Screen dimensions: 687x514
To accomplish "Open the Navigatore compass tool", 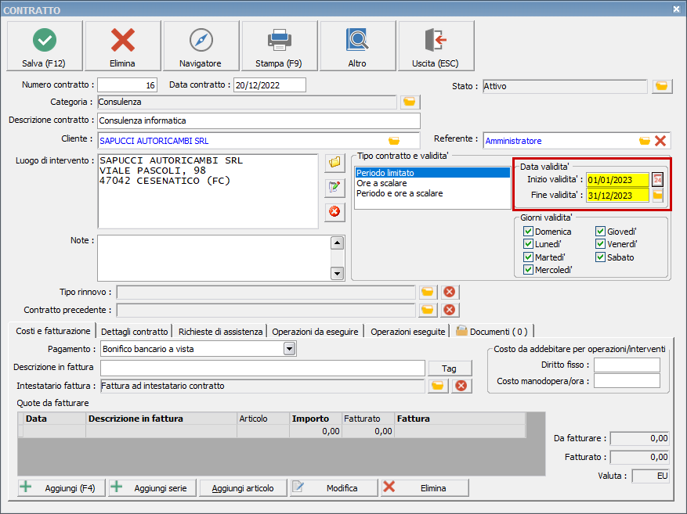I will point(201,45).
